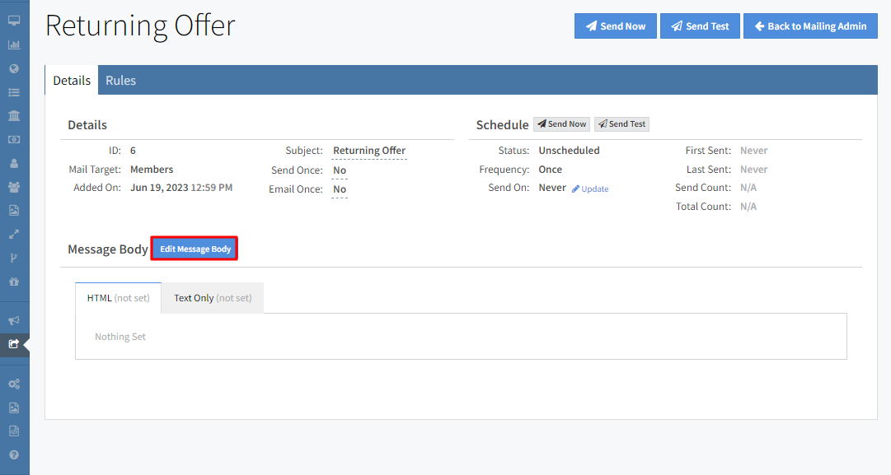The image size is (891, 475).
Task: Open the bar chart reports sidebar icon
Action: (x=14, y=44)
